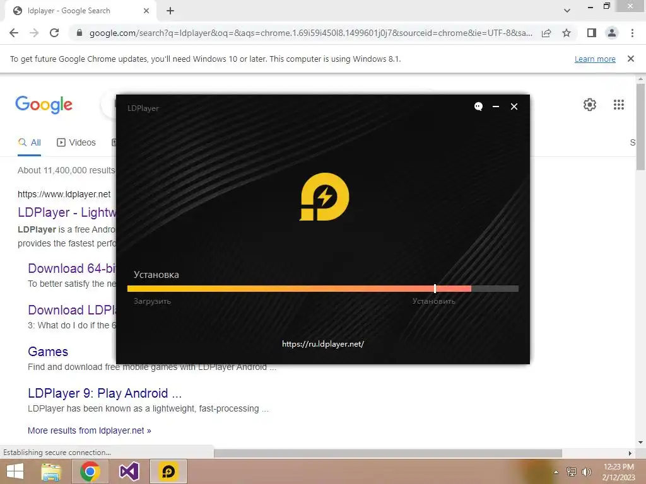646x484 pixels.
Task: Dismiss the Chrome update notification bar
Action: coord(630,59)
